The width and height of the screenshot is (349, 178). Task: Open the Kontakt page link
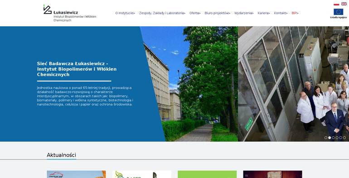point(281,13)
